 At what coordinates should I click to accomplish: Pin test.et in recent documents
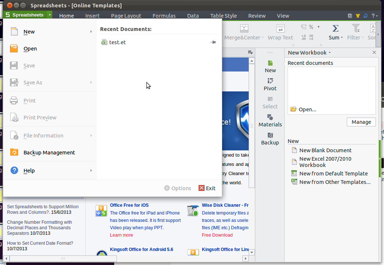pos(213,42)
